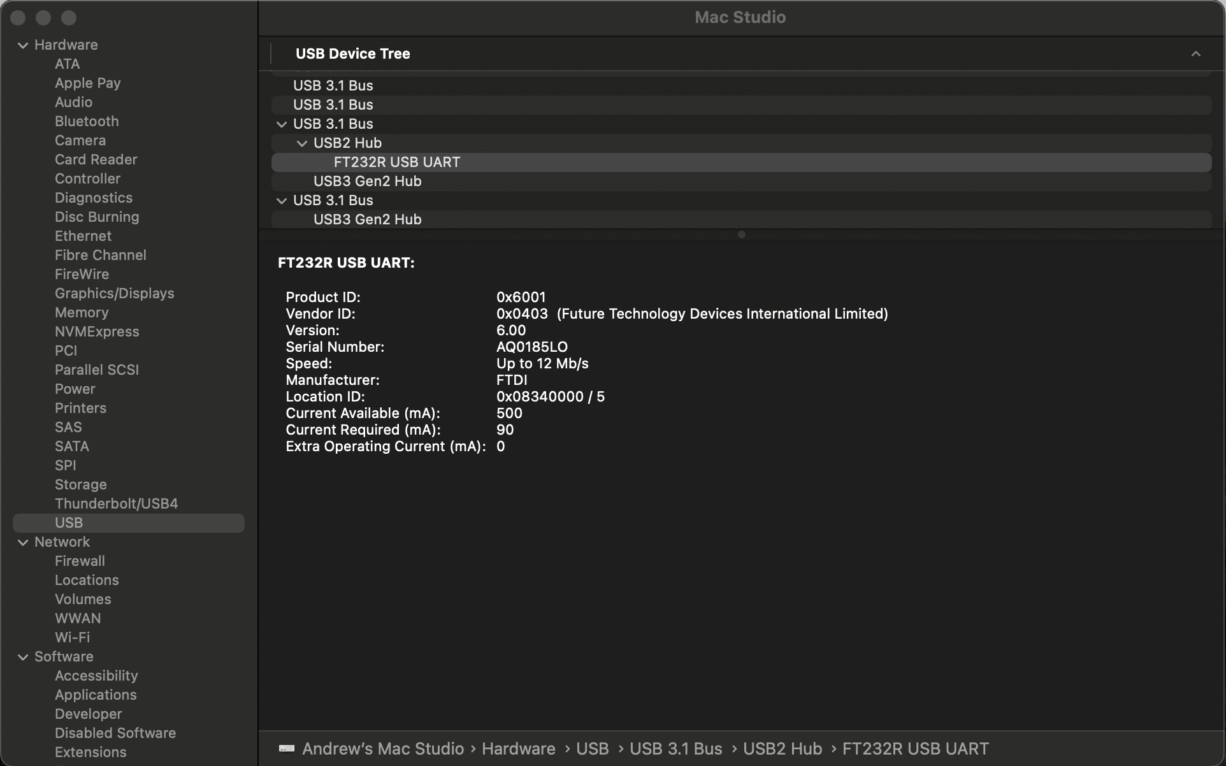This screenshot has width=1226, height=766.
Task: Collapse the third USB 3.1 Bus node
Action: [282, 124]
